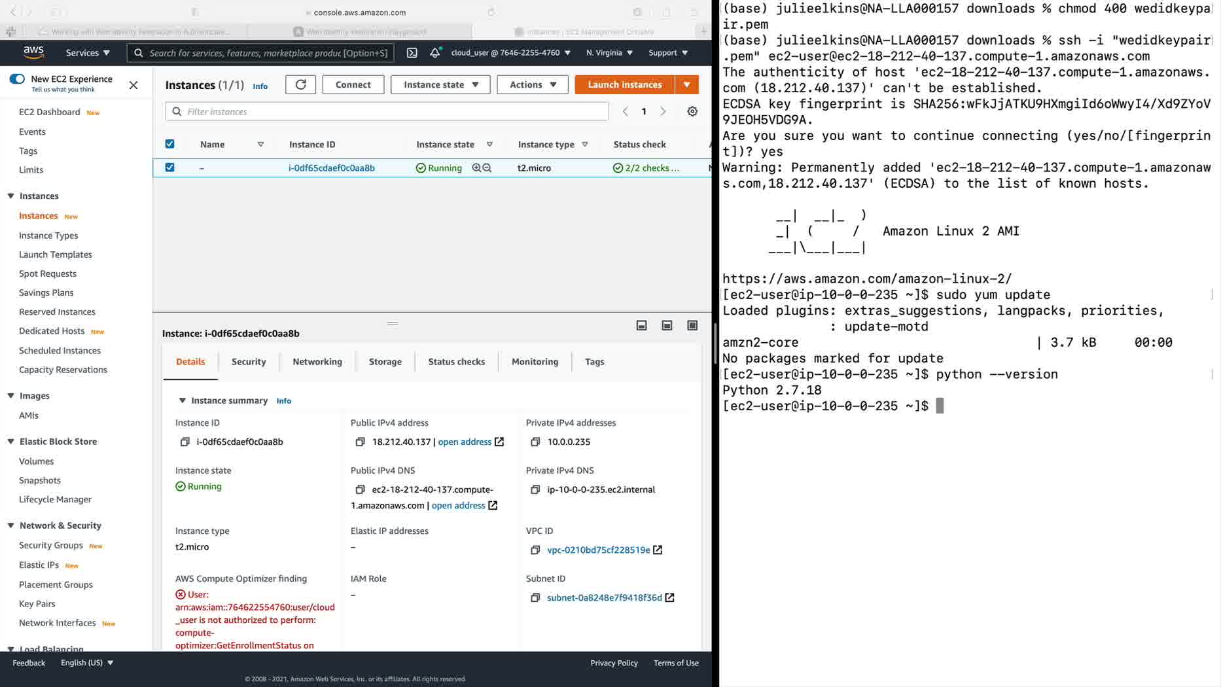Click the Feedback button in footer
The image size is (1221, 687).
tap(29, 663)
